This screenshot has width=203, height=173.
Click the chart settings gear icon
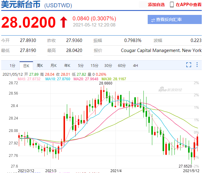coord(197,65)
